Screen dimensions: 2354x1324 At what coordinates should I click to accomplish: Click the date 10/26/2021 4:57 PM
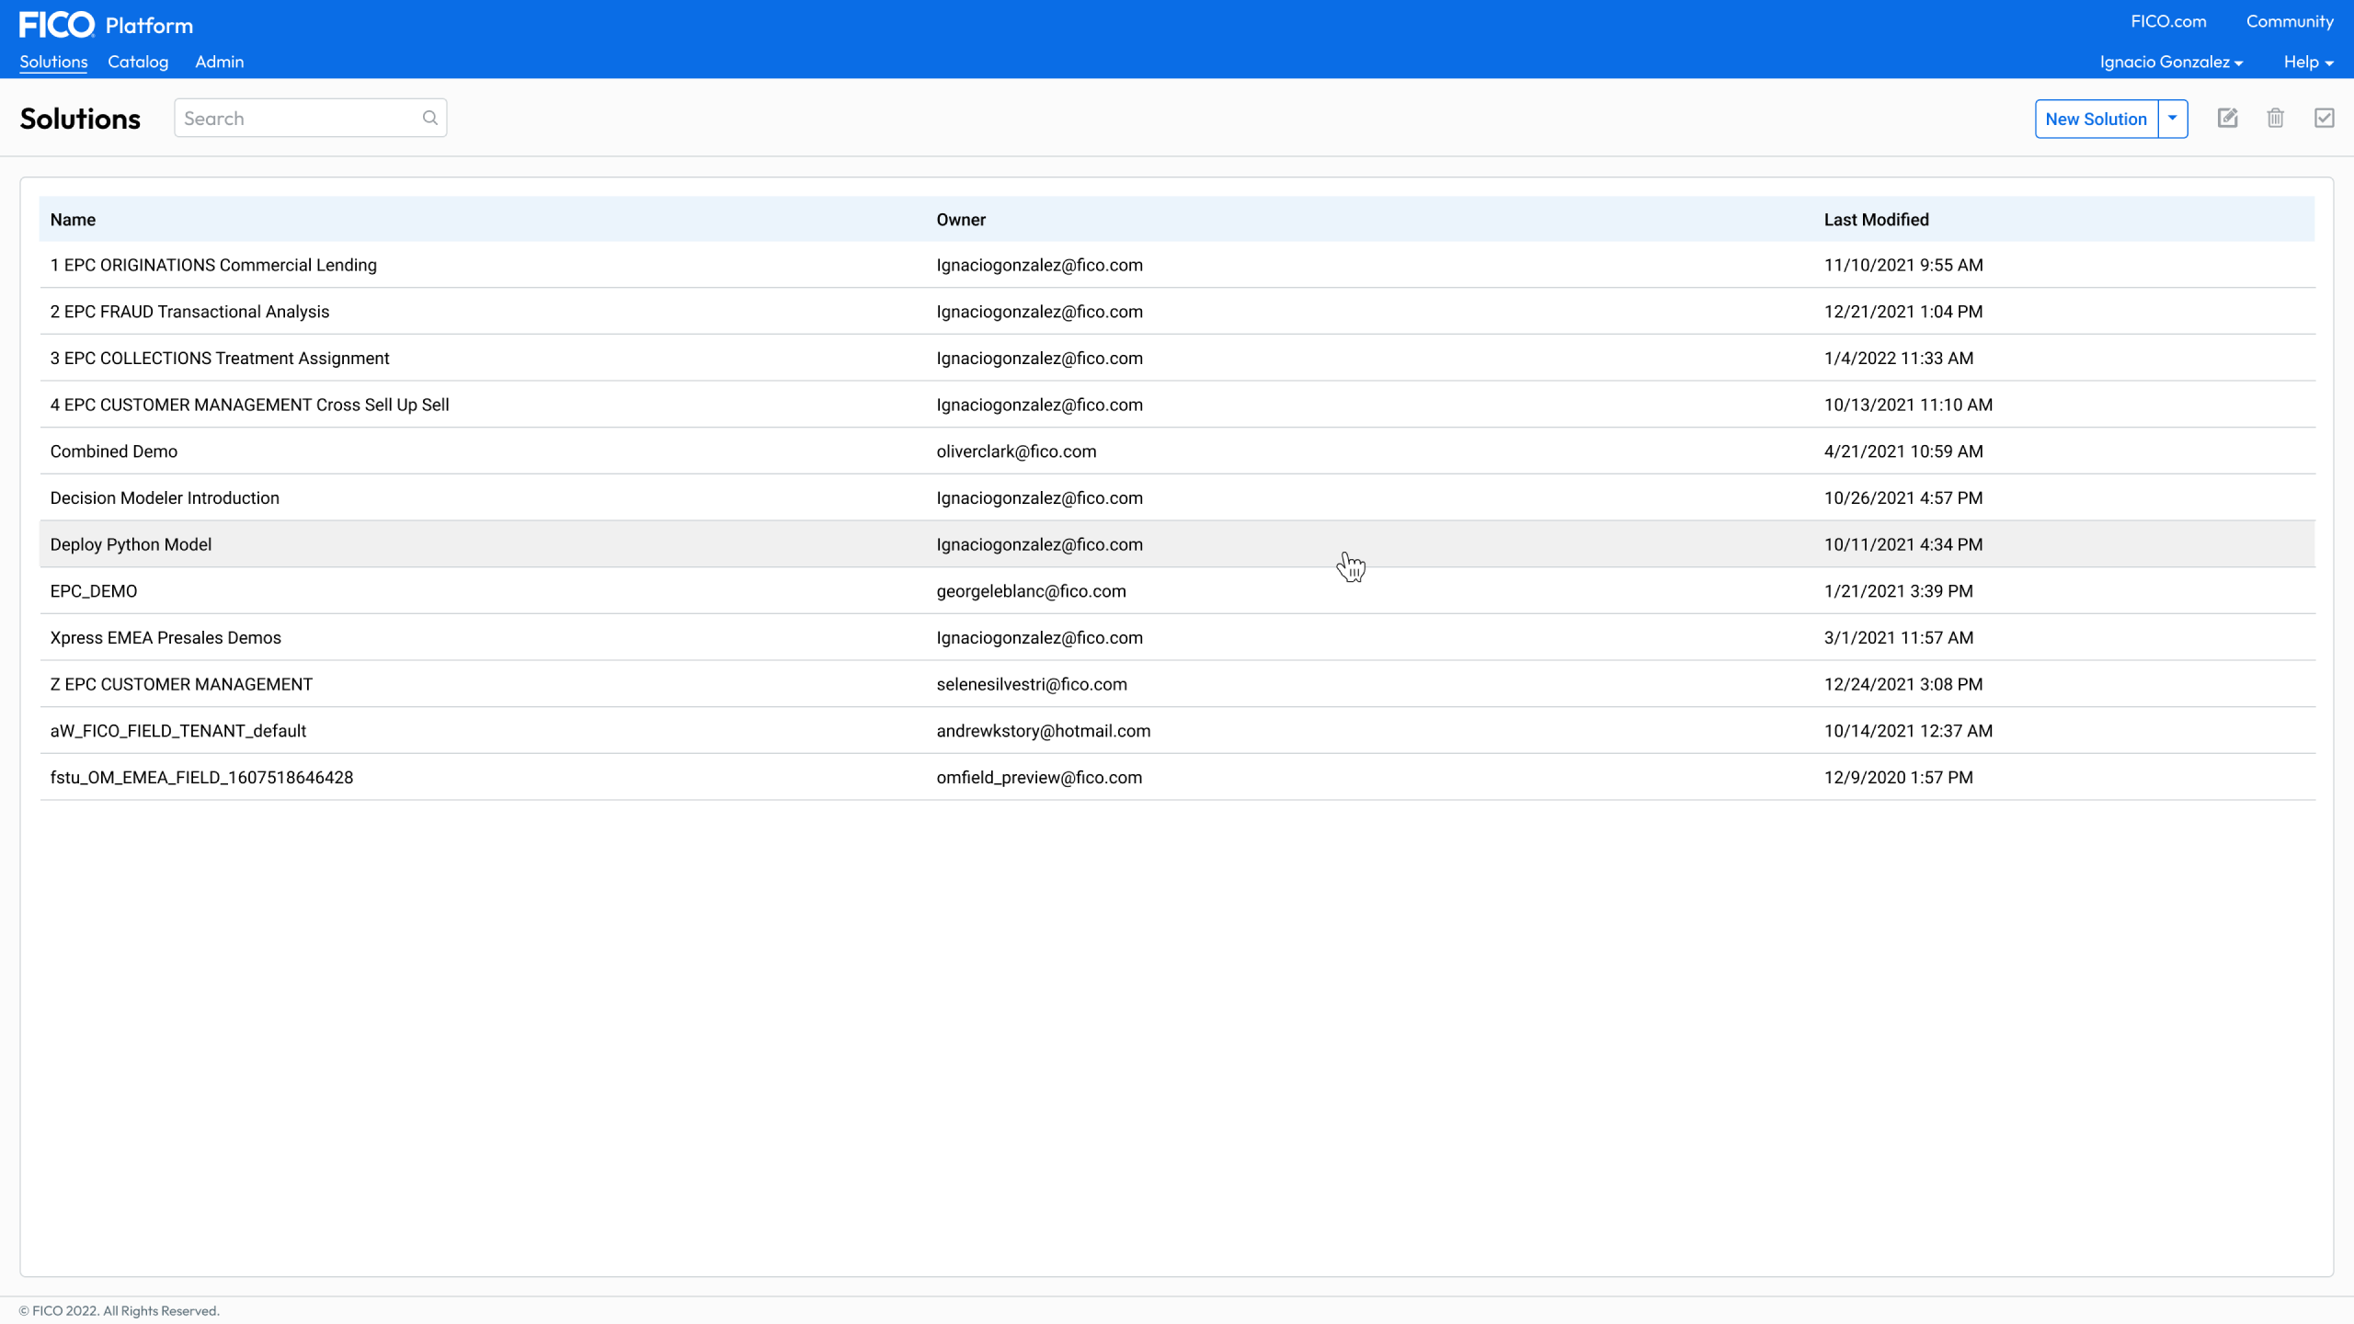click(x=1903, y=497)
